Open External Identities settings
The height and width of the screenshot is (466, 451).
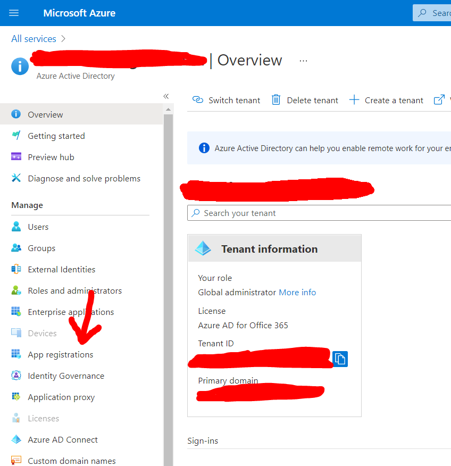tap(60, 269)
